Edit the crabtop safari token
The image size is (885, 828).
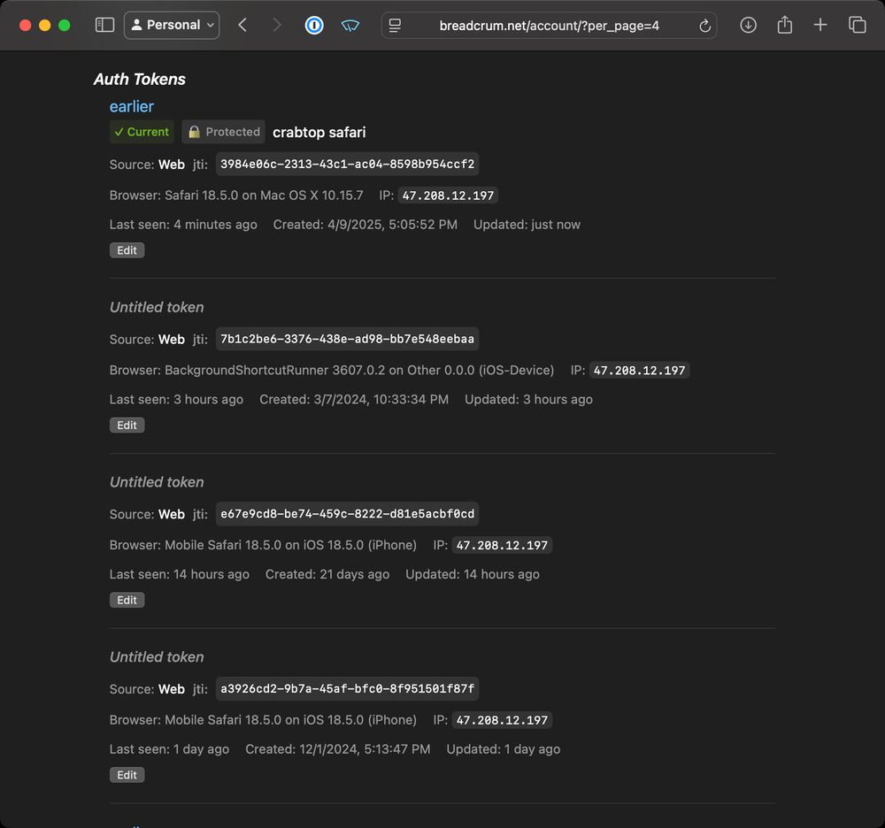click(127, 250)
